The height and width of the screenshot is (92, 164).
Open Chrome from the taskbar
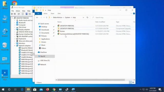click(x=54, y=89)
